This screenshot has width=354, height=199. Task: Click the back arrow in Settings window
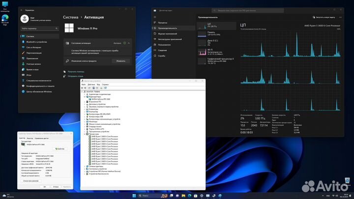[22, 10]
